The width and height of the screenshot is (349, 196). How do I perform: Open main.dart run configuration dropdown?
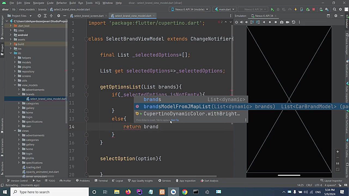225,9
